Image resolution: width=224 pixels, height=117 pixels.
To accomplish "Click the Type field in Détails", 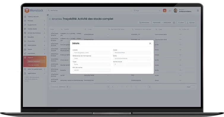I will pos(91,65).
